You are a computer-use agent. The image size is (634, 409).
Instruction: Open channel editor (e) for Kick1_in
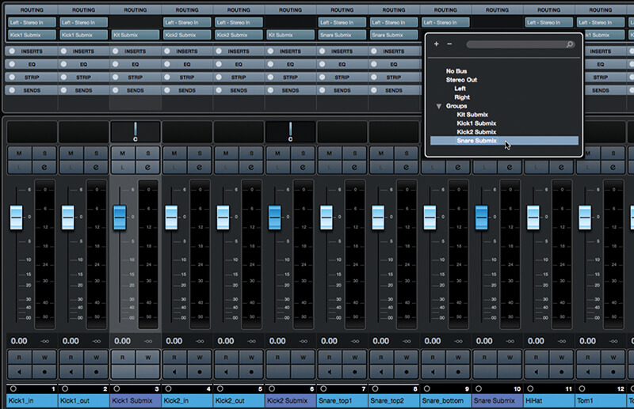click(44, 167)
